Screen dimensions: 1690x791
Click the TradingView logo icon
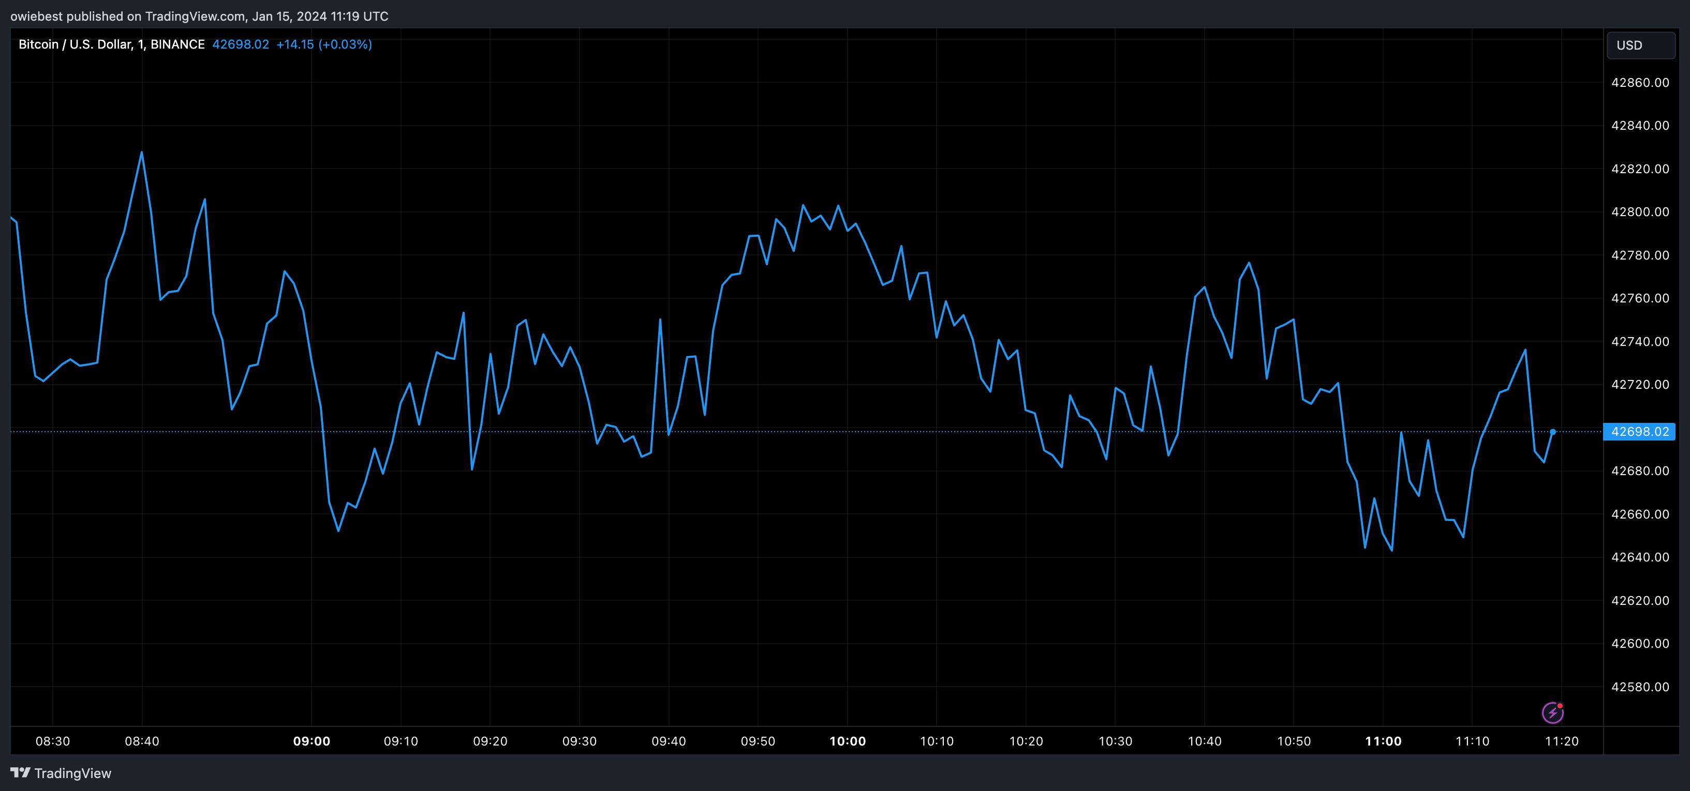pyautogui.click(x=20, y=773)
